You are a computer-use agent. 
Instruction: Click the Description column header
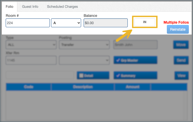coord(82,87)
